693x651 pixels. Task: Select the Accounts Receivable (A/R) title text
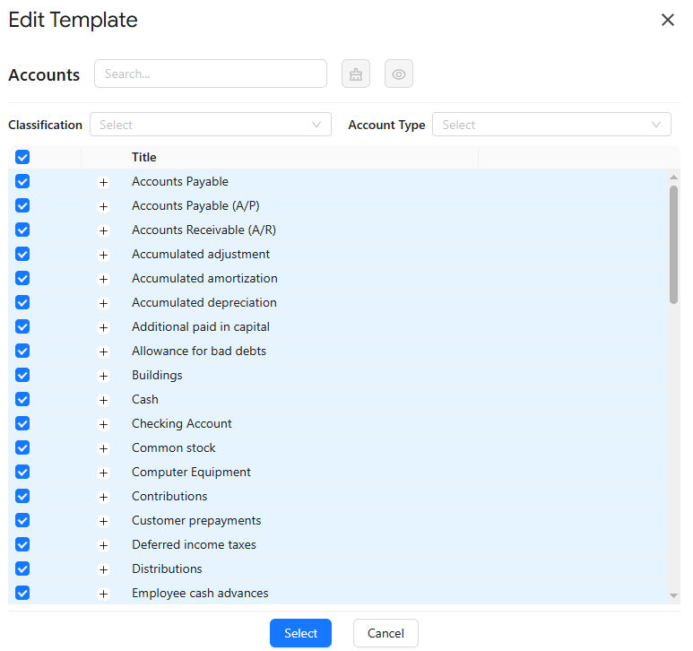click(x=204, y=230)
